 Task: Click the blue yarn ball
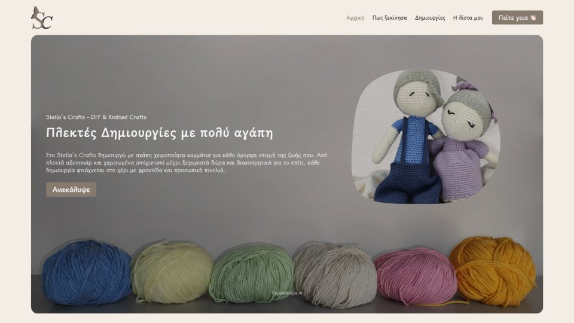pos(86,273)
